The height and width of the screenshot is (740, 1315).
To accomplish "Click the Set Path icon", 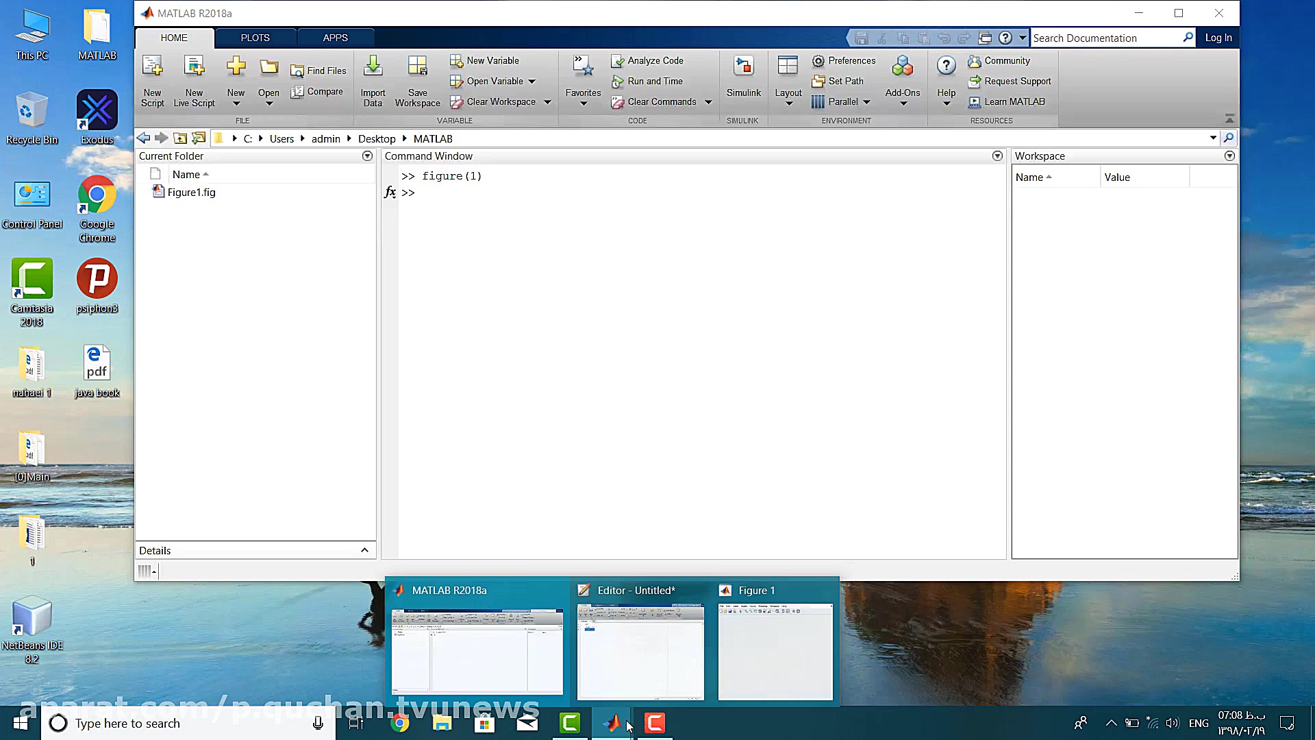I will (x=818, y=81).
